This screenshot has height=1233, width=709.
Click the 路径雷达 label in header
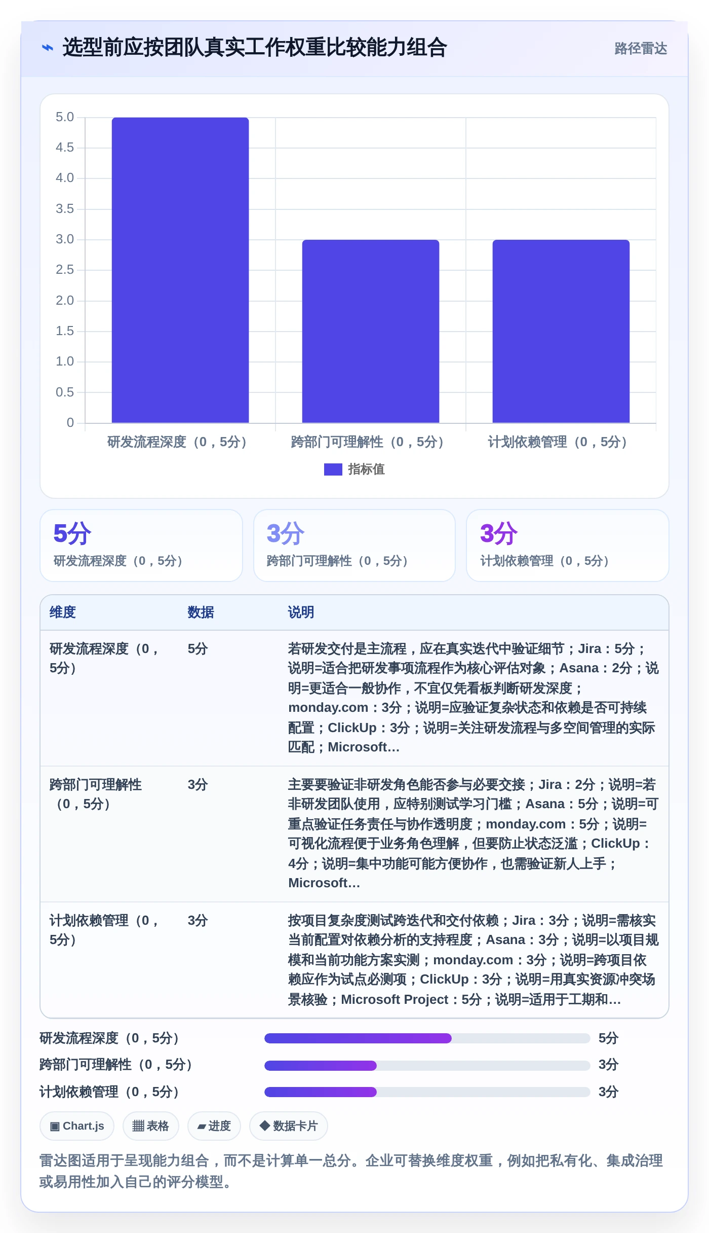(x=641, y=48)
